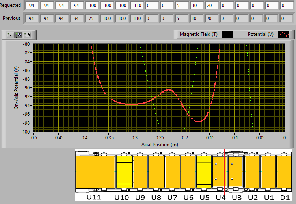This screenshot has width=296, height=204.
Task: Activate the zoom magnifier tool
Action: (x=19, y=35)
